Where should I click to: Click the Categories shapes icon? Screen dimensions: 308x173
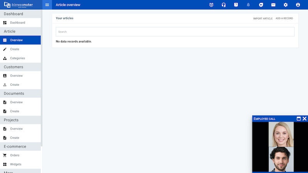pyautogui.click(x=5, y=58)
